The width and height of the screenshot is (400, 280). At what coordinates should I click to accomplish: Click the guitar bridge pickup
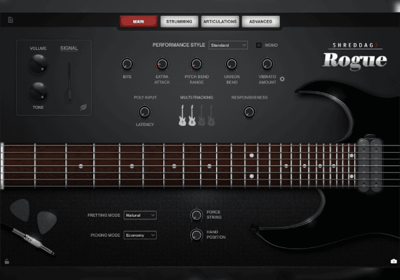(370, 166)
